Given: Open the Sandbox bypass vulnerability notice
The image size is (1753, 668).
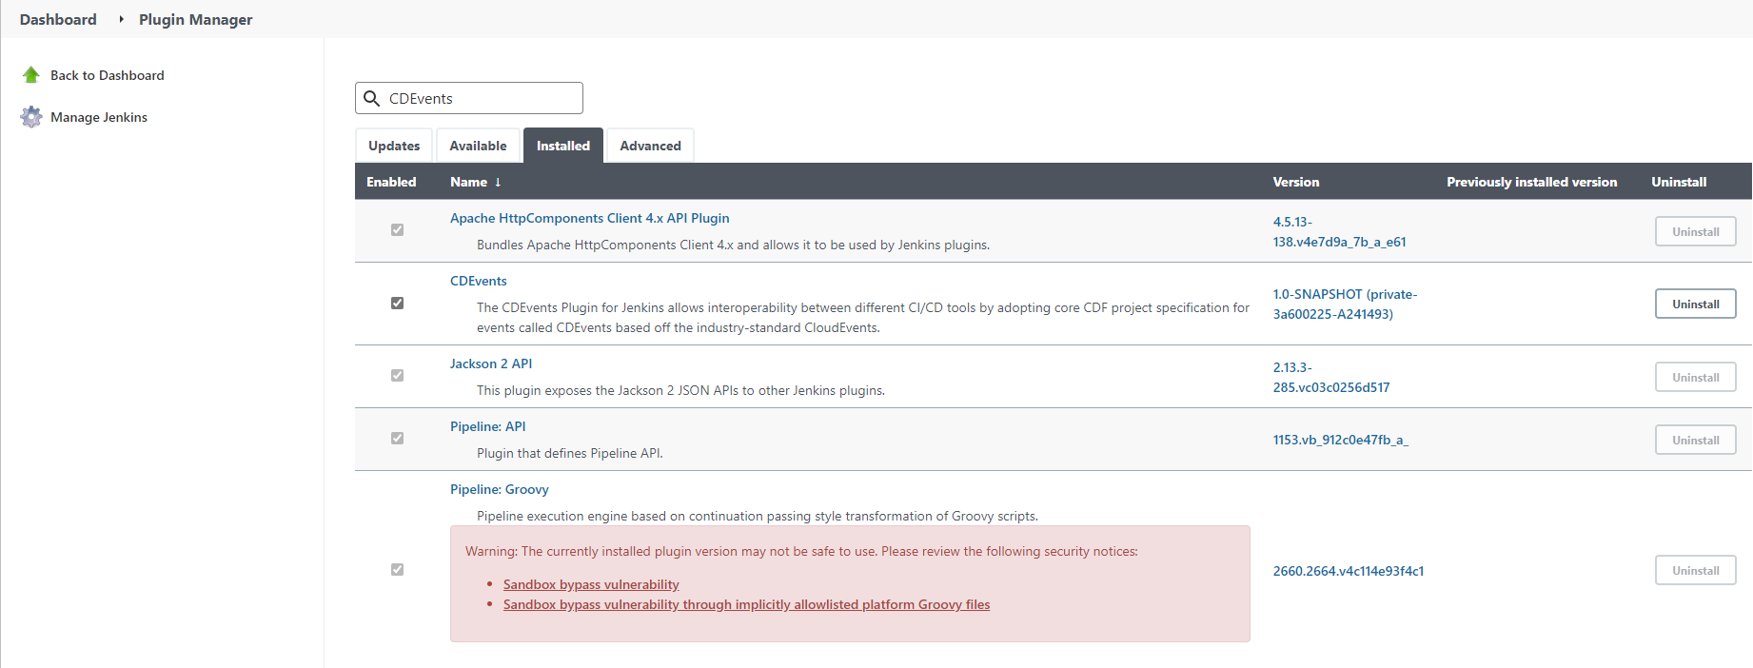Looking at the screenshot, I should click(591, 584).
